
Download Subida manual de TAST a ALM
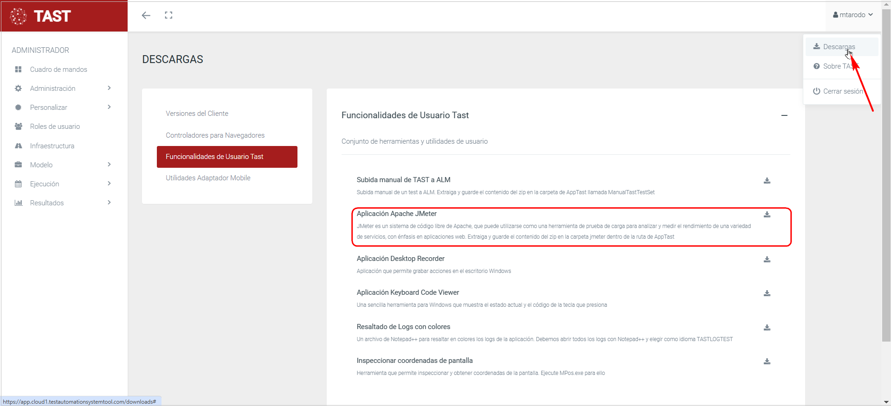pyautogui.click(x=767, y=181)
